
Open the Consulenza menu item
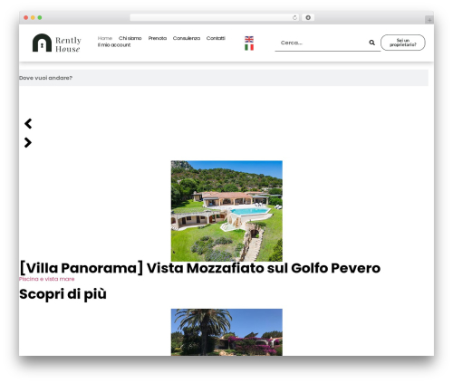click(187, 38)
